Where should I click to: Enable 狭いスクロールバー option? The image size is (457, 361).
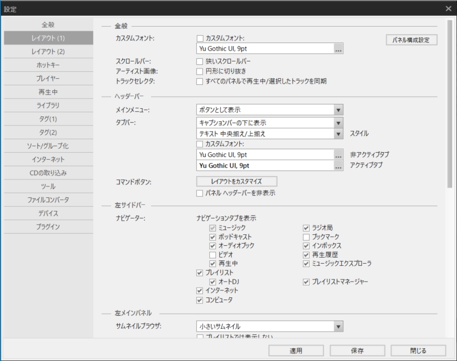click(201, 61)
